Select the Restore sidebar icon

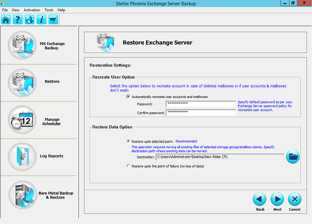pyautogui.click(x=22, y=83)
